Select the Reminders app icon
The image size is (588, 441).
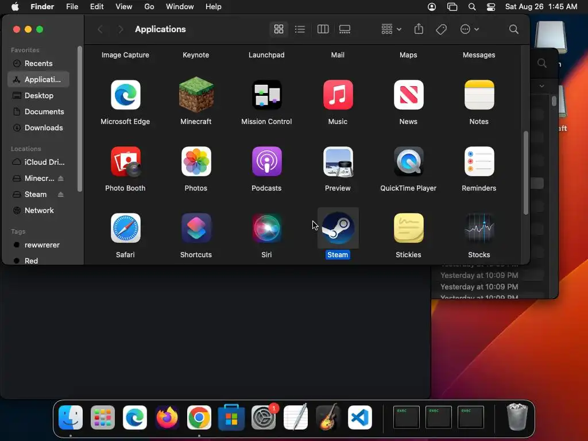point(479,161)
